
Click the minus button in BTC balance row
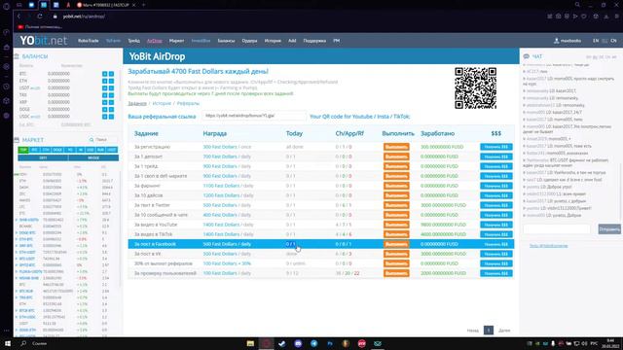[x=112, y=74]
